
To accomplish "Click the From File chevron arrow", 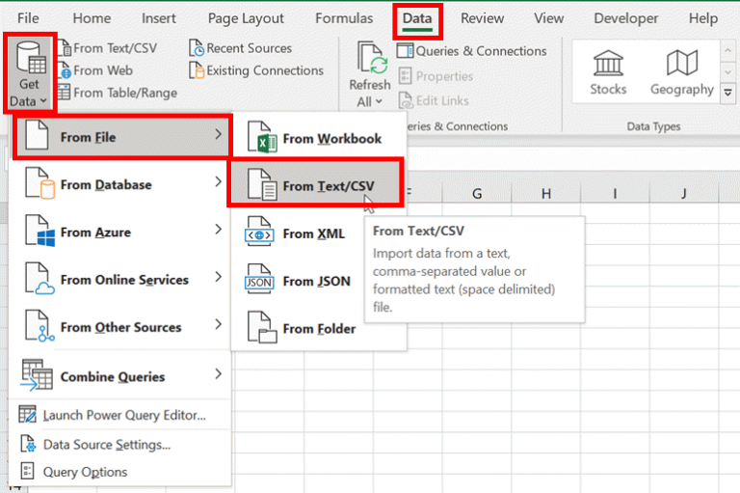I will [x=218, y=135].
